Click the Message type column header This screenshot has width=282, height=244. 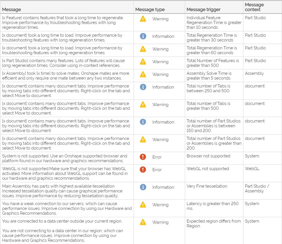click(x=150, y=10)
